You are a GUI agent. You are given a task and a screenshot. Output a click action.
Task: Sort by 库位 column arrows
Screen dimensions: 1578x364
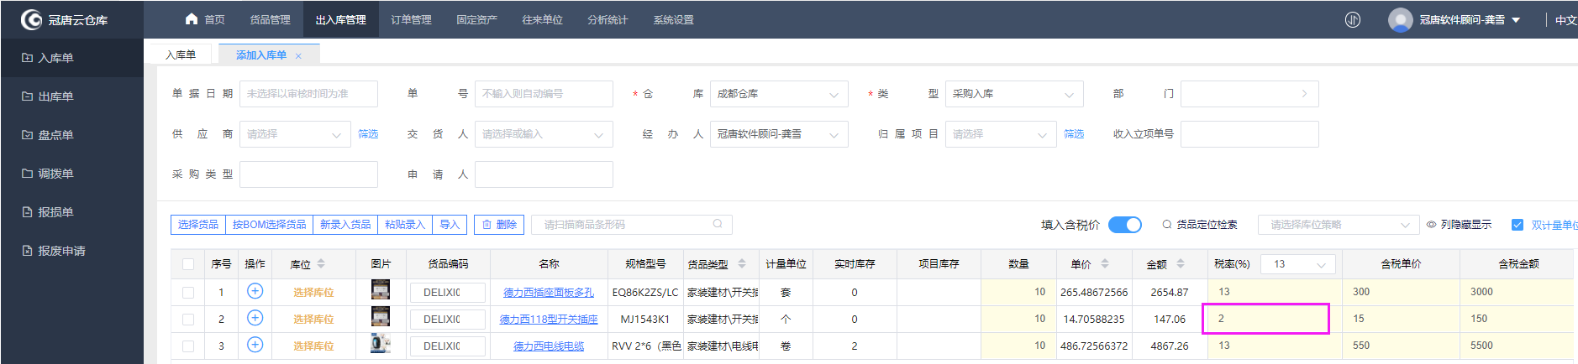pos(321,264)
